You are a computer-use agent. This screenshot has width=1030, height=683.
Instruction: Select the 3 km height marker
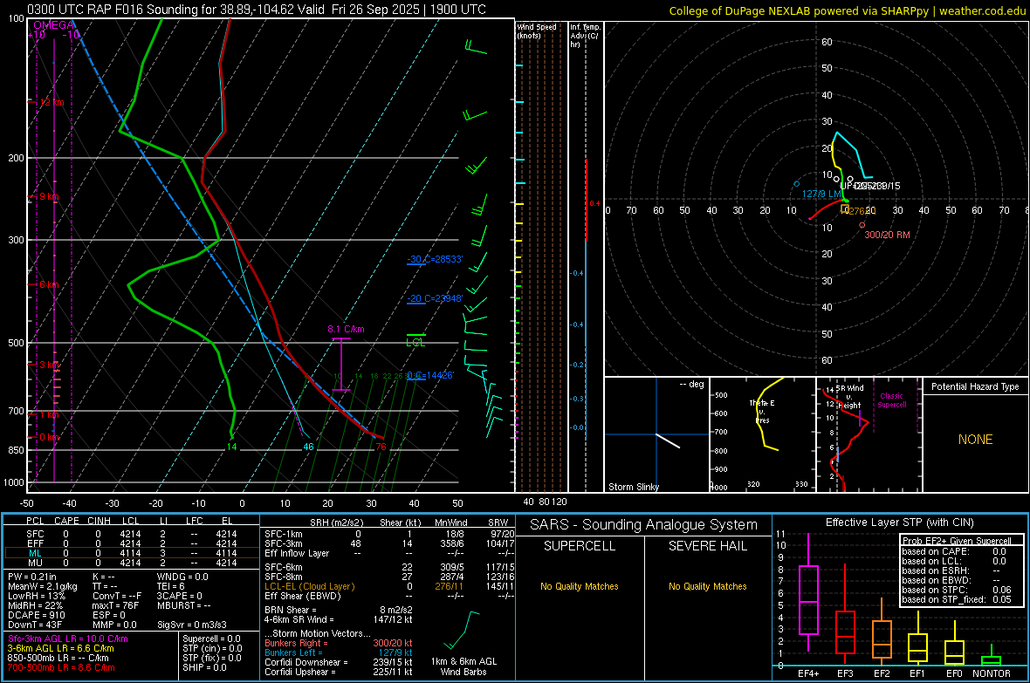click(49, 365)
